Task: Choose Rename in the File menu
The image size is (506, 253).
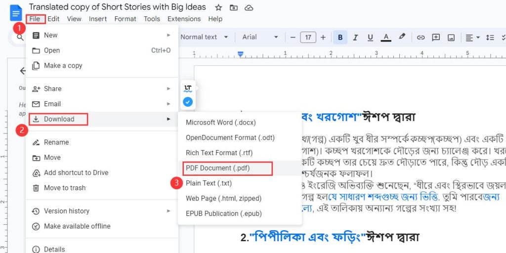Action: point(102,142)
